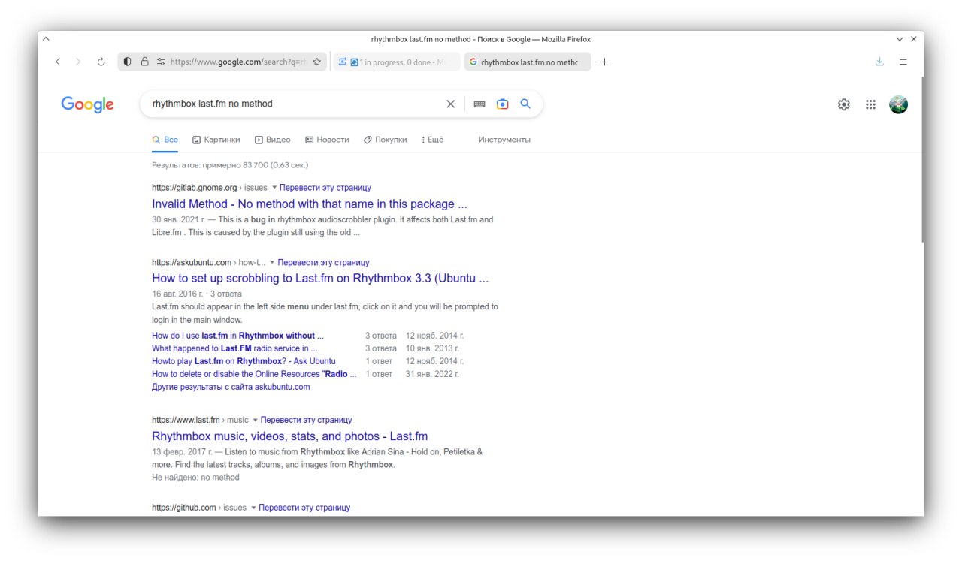Bookmark this page with the star icon
Image resolution: width=962 pixels, height=561 pixels.
tap(317, 62)
